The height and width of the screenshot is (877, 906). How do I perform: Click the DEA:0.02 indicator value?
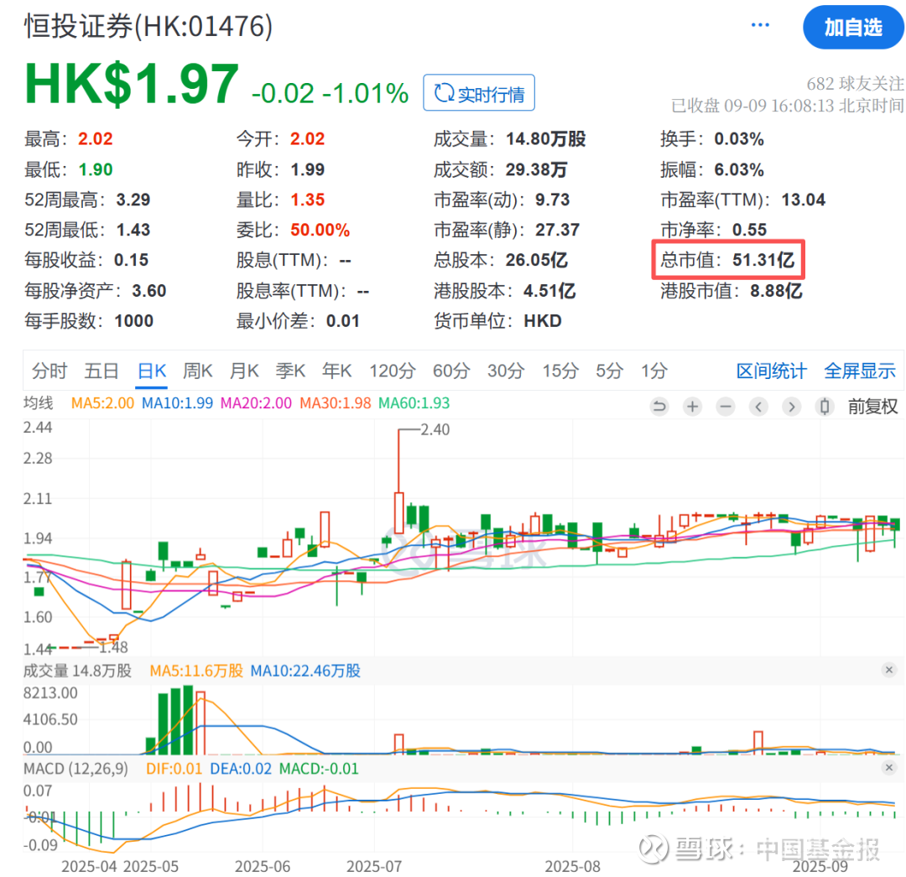point(241,769)
